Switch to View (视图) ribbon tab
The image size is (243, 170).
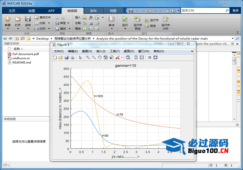[x=113, y=11]
